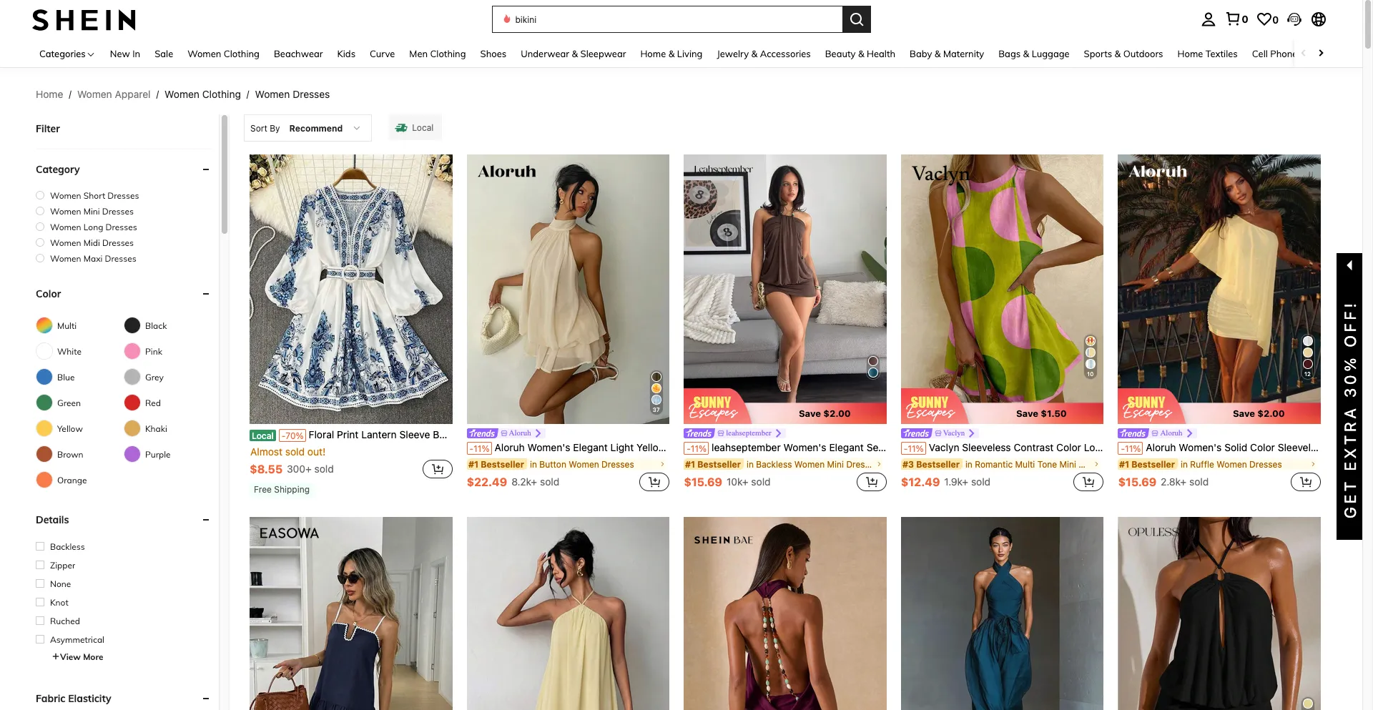Open Underwear & Sleepwear menu

click(x=573, y=54)
